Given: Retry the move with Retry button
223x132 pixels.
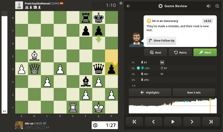Looking at the screenshot, I should tap(180, 52).
